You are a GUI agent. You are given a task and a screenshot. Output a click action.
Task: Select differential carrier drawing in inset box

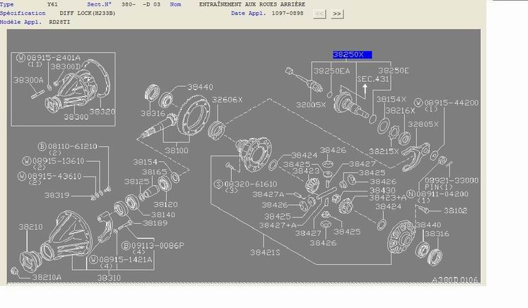click(x=76, y=88)
